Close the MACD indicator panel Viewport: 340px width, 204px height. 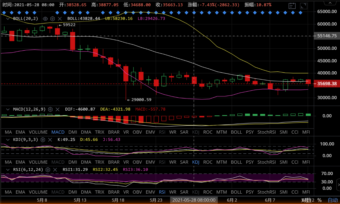pos(58,109)
